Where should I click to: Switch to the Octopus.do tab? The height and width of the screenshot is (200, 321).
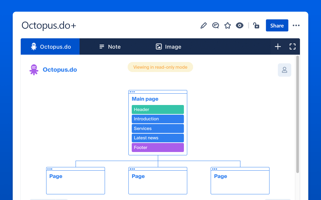[x=50, y=47]
